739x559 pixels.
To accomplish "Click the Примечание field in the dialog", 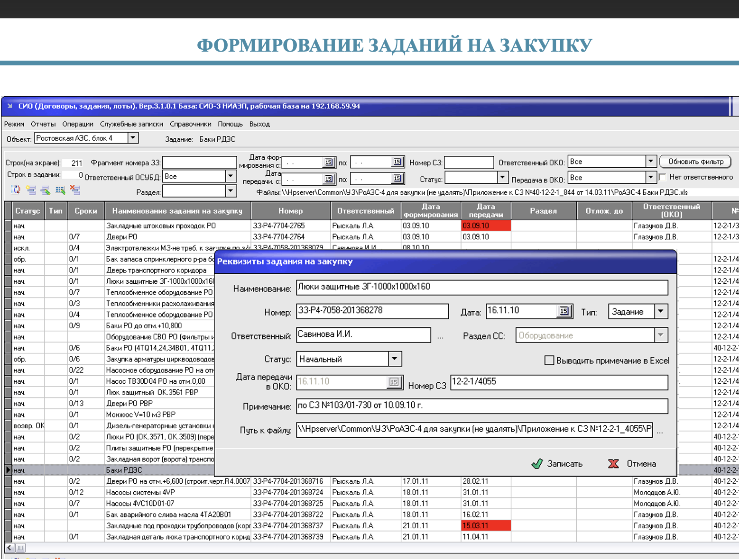I will click(x=482, y=406).
